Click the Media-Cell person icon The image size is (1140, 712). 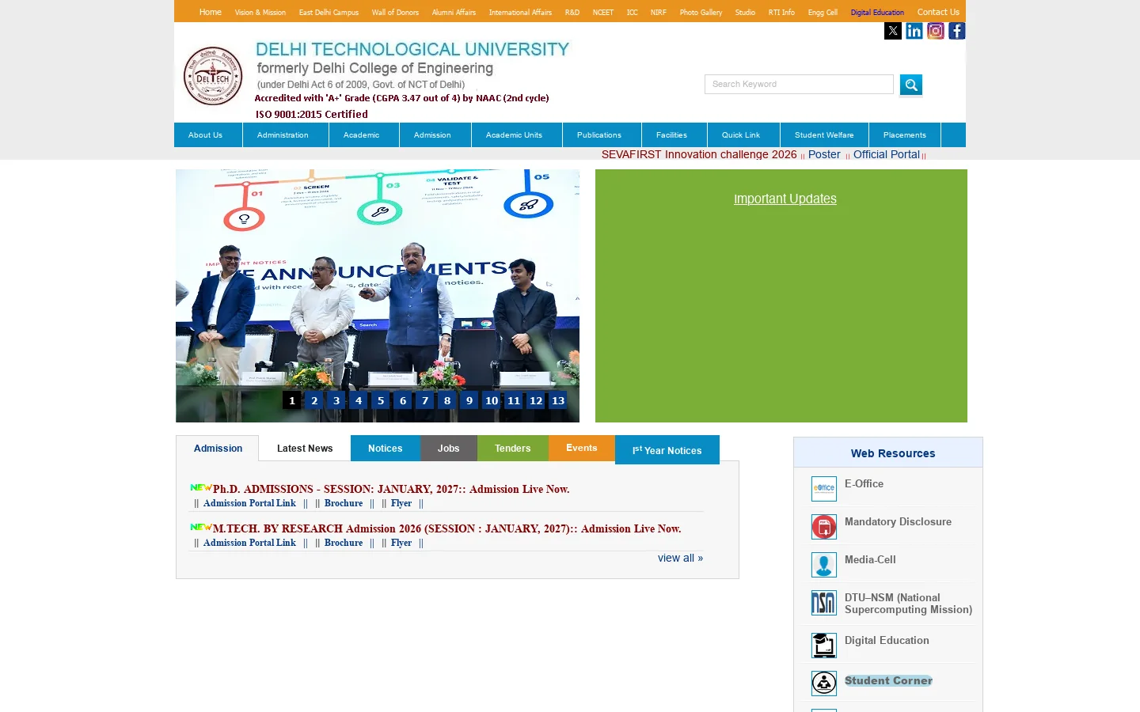click(824, 565)
